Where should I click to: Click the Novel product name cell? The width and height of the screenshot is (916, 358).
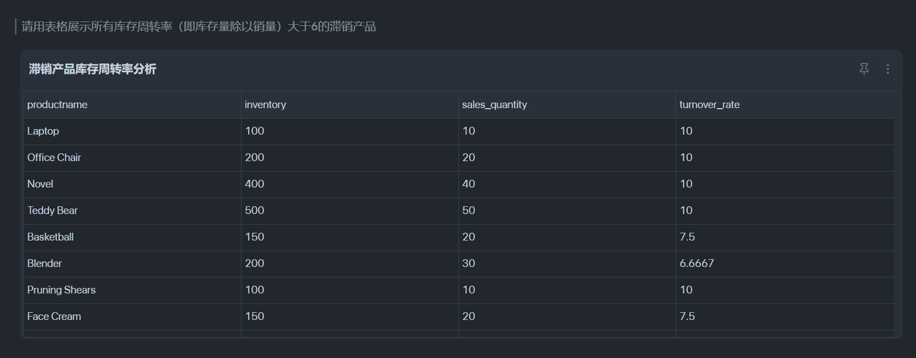pos(132,184)
